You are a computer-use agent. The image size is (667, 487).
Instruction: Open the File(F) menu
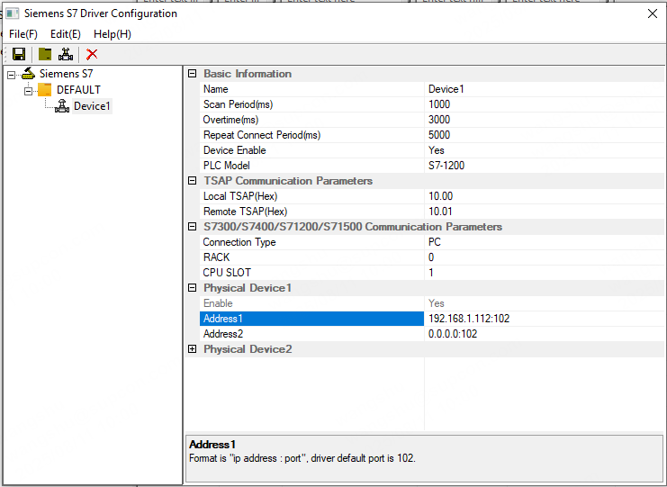point(23,34)
